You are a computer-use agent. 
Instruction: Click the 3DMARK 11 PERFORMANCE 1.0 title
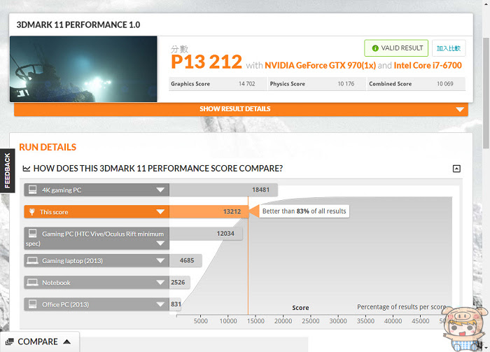tap(78, 24)
